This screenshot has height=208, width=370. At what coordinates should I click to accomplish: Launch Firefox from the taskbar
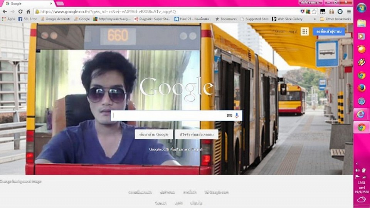361,88
